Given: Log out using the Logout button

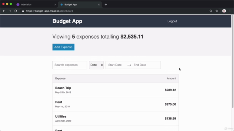Looking at the screenshot, I should point(172,21).
